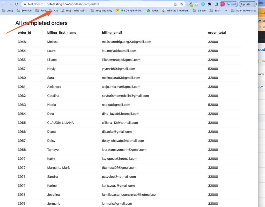The height and width of the screenshot is (207, 265).
Task: Click the share page icon in address bar
Action: (x=175, y=4)
